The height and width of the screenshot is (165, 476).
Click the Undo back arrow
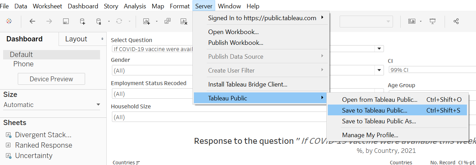point(32,21)
